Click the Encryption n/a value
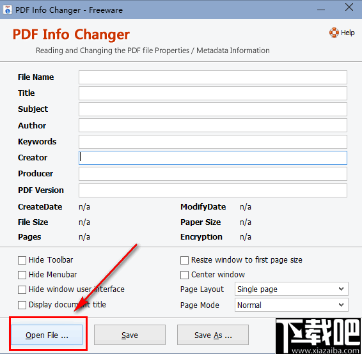 [246, 237]
